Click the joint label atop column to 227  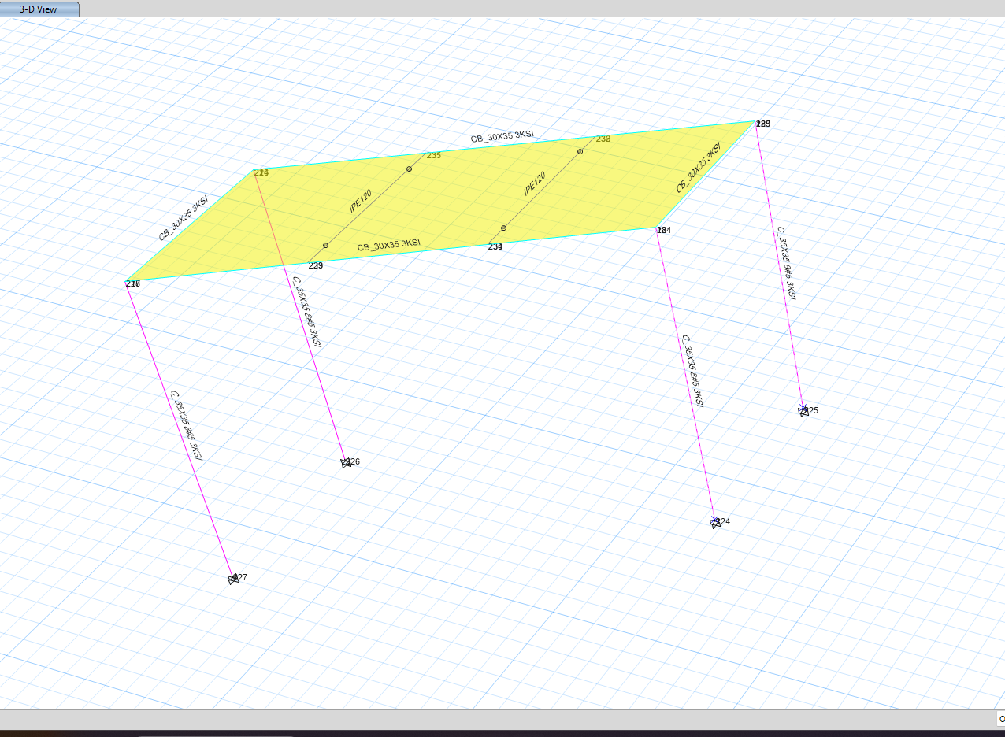[x=133, y=283]
